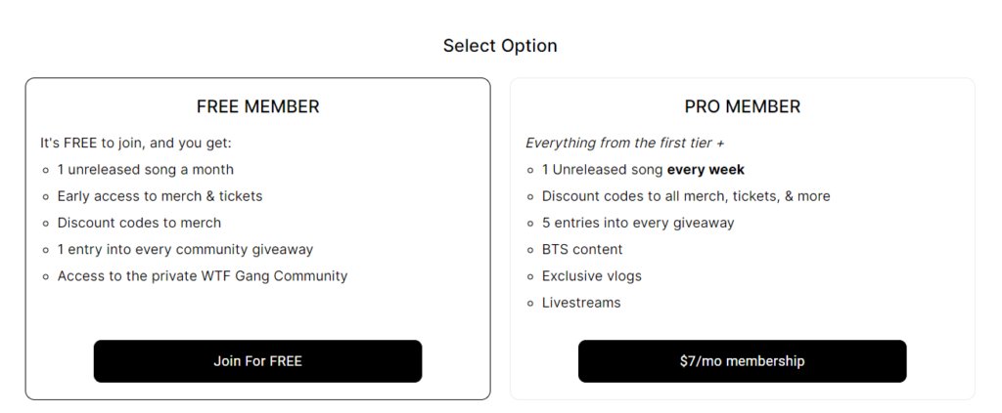
Task: Click the bullet beside "Early access to merch"
Action: click(x=45, y=196)
